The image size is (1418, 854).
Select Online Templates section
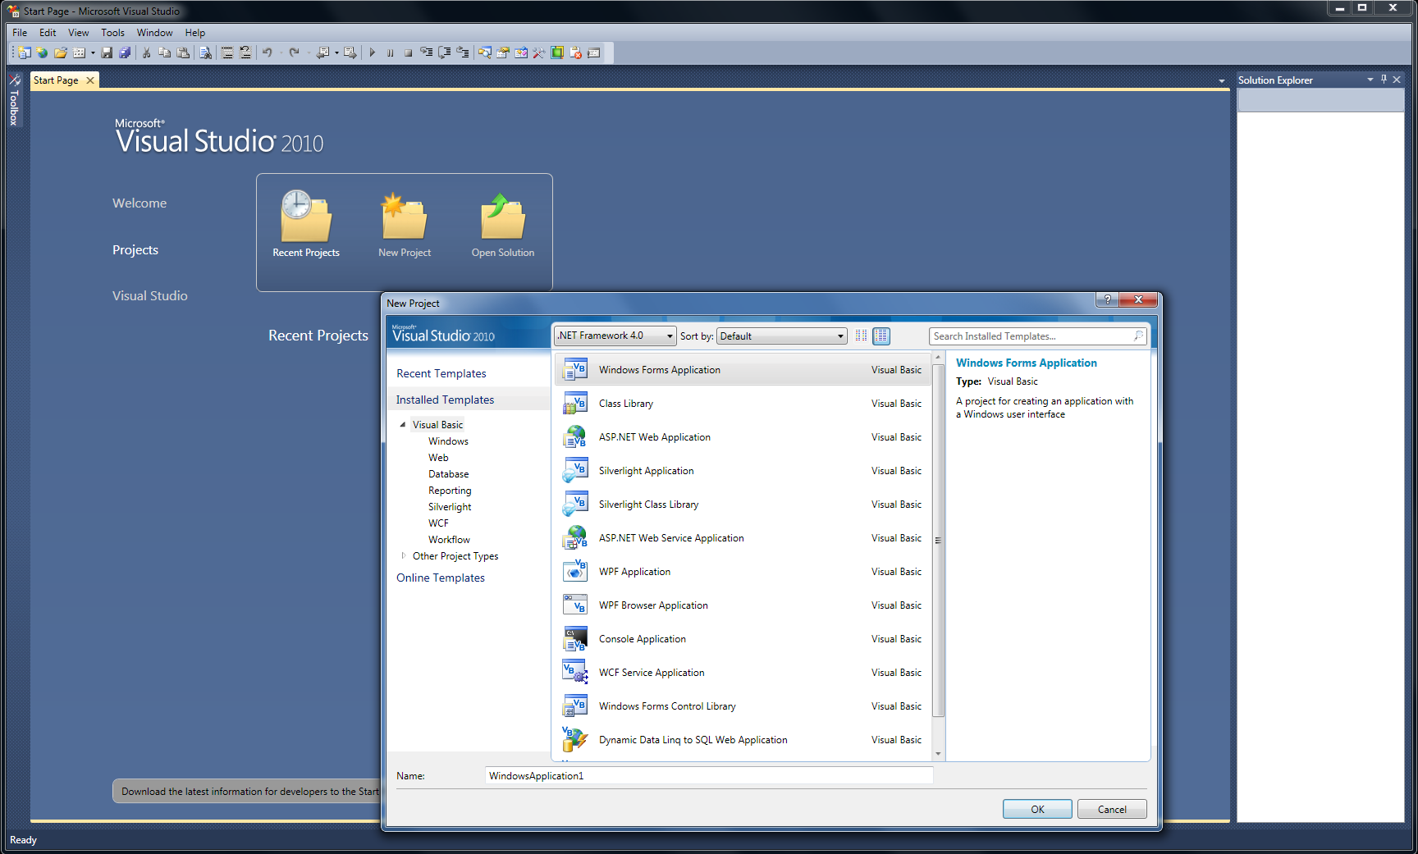click(x=441, y=578)
